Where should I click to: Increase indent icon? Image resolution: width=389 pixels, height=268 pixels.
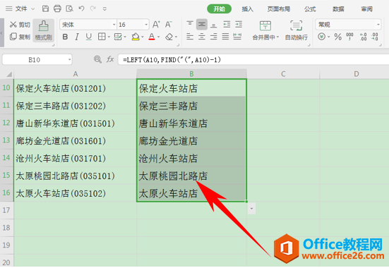click(239, 24)
